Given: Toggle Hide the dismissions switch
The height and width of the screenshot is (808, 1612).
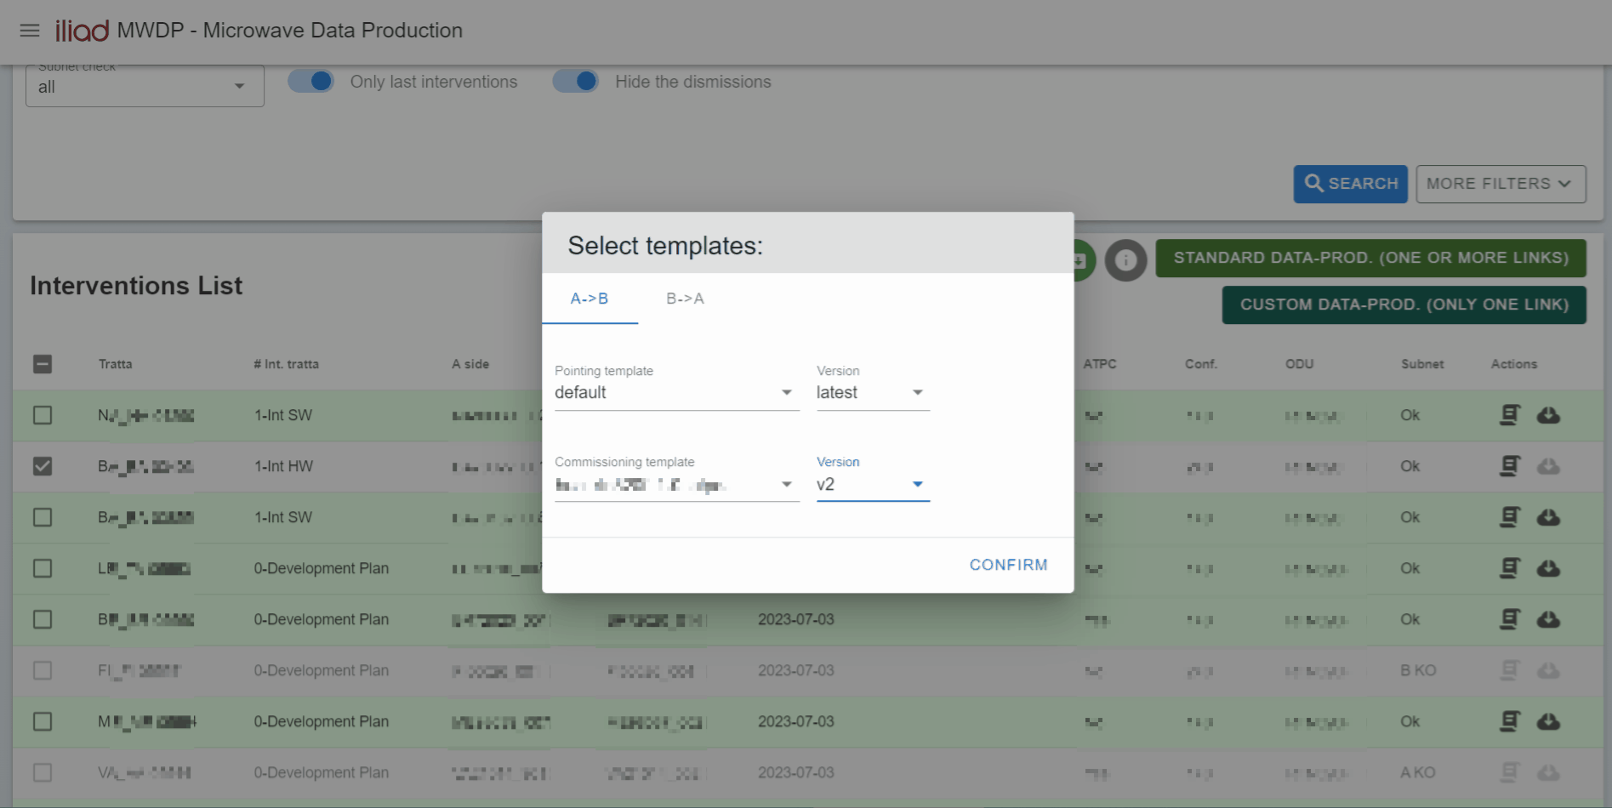Looking at the screenshot, I should point(576,82).
